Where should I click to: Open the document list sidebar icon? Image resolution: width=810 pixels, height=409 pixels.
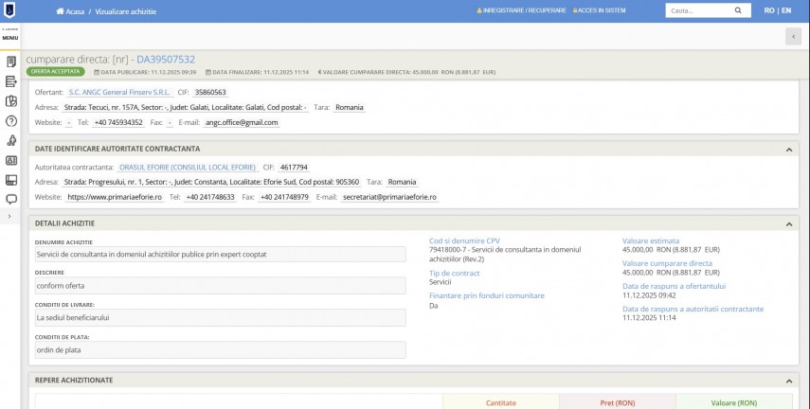(11, 62)
